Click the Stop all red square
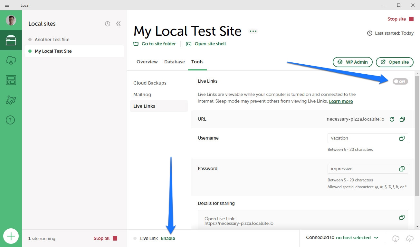 tap(115, 238)
